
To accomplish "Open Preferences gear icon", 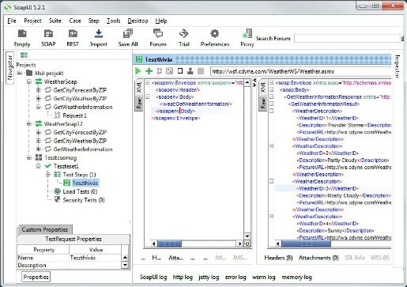I will pos(215,38).
